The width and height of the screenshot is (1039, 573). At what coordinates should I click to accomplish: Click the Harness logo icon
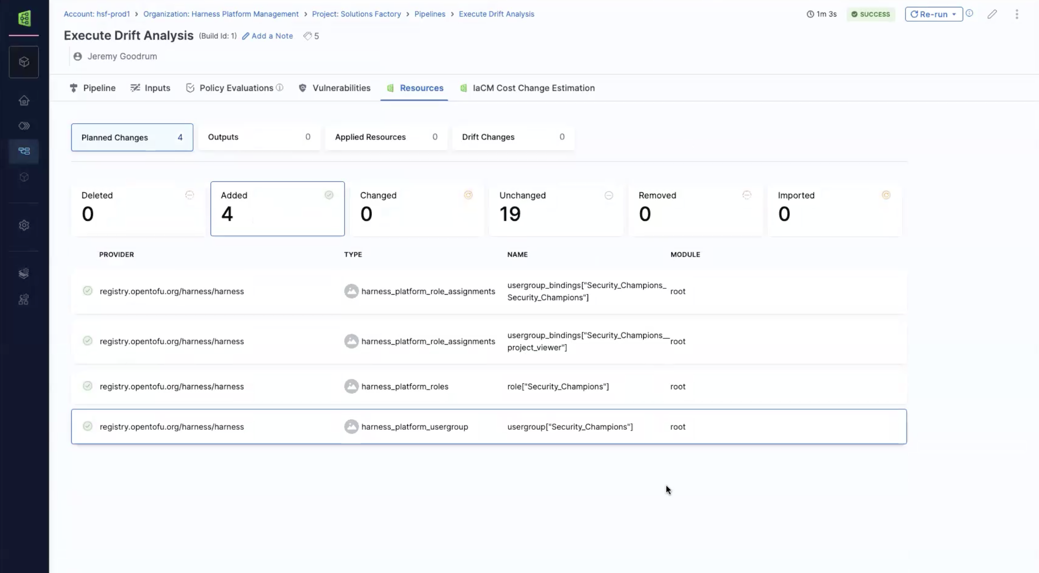[x=24, y=18]
